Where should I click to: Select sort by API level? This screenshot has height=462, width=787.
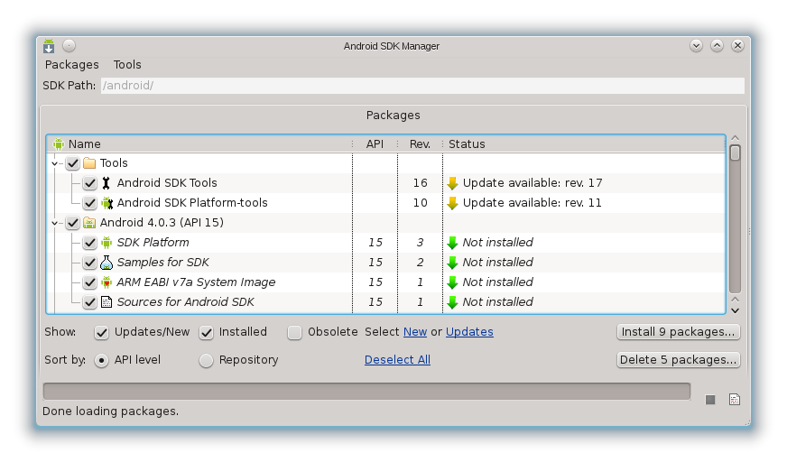(x=101, y=361)
